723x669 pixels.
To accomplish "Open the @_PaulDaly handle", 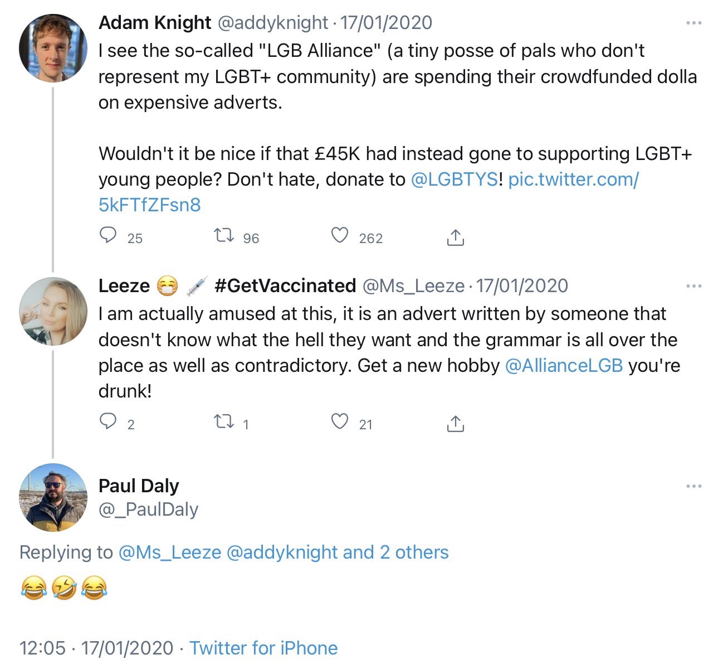I will pyautogui.click(x=148, y=510).
